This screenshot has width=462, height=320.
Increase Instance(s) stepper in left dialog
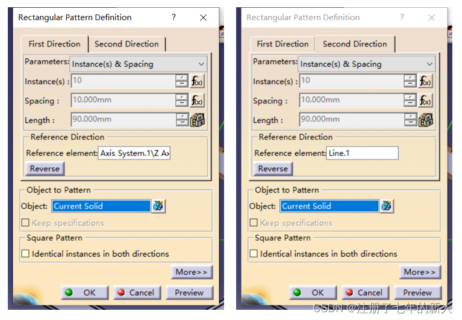[x=182, y=78]
